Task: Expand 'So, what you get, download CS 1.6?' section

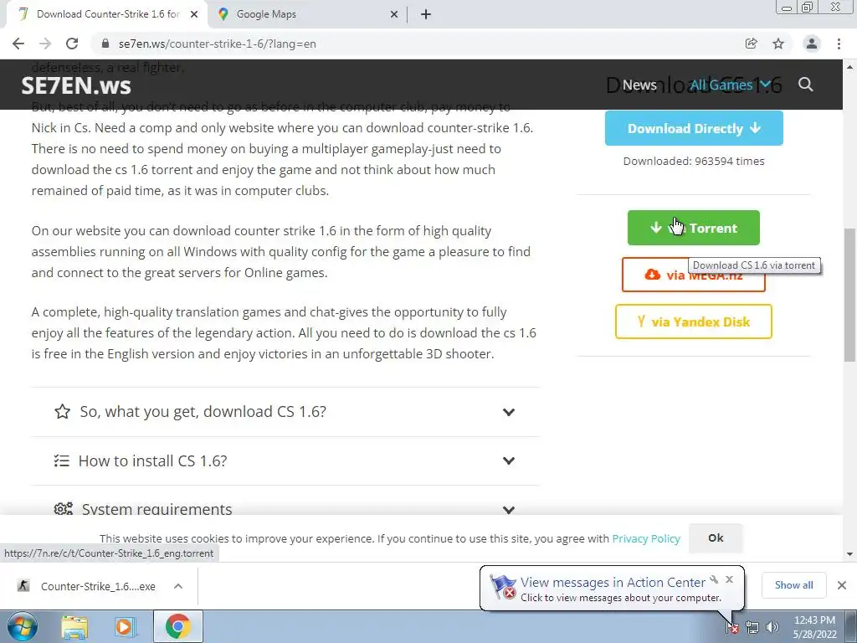Action: [x=285, y=412]
